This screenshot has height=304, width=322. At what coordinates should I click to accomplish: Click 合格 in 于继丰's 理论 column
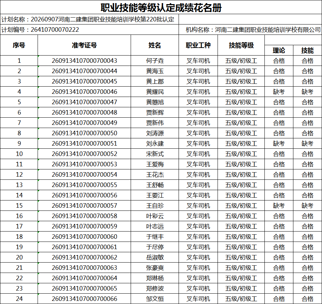pos(279,237)
